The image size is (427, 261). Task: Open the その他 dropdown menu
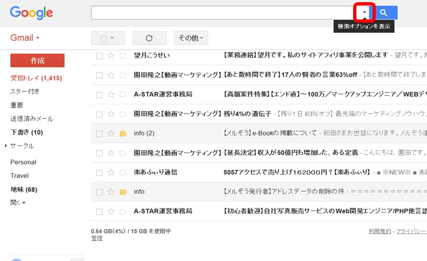191,38
